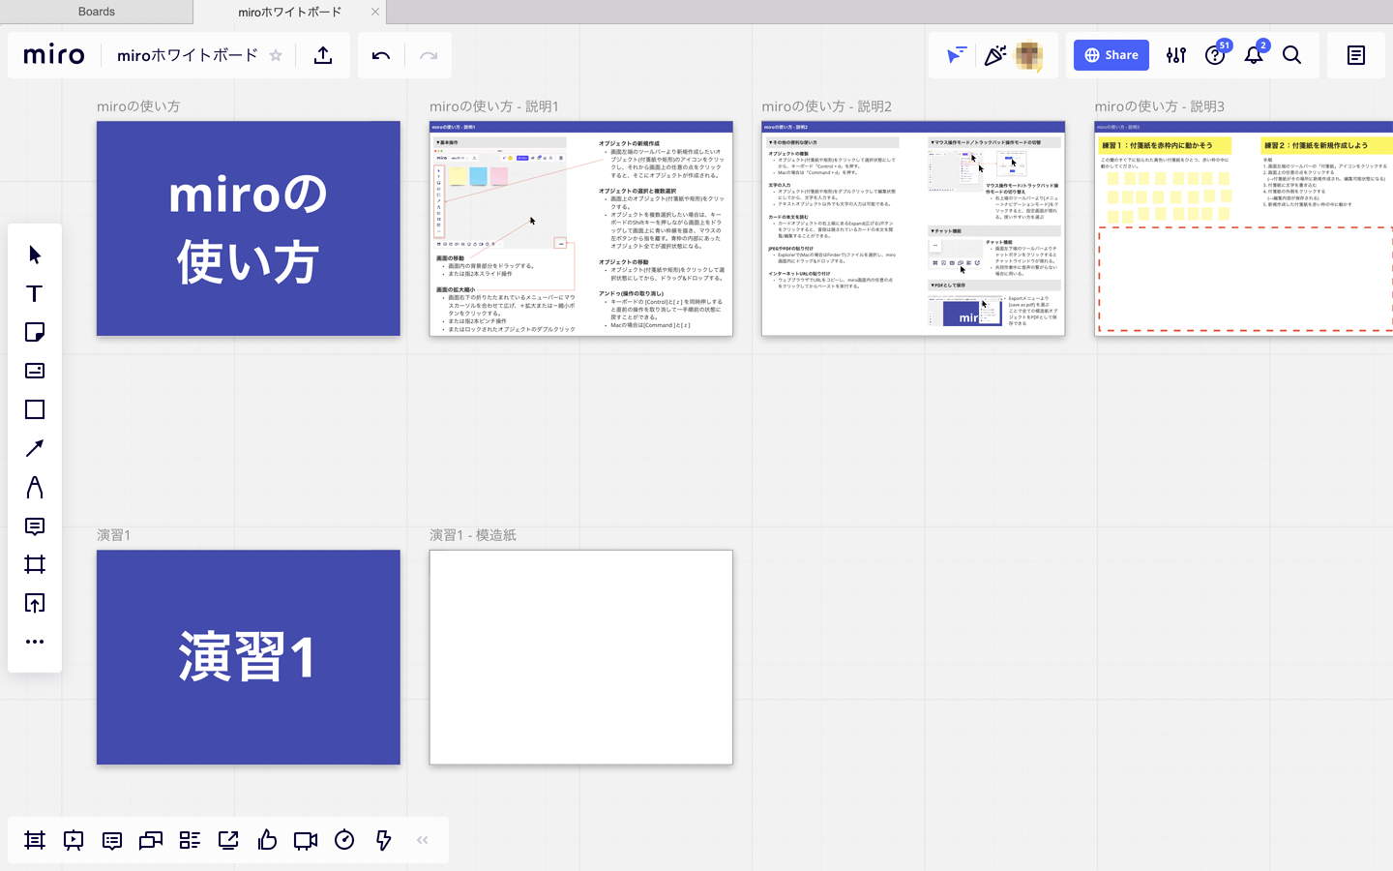Open Comments panel in bottom toolbar
Viewport: 1393px width, 871px height.
pos(112,840)
